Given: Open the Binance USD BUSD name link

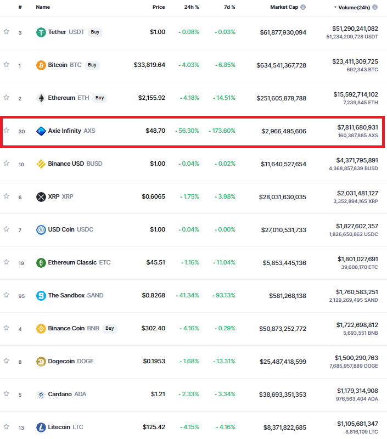Looking at the screenshot, I should pyautogui.click(x=75, y=164).
